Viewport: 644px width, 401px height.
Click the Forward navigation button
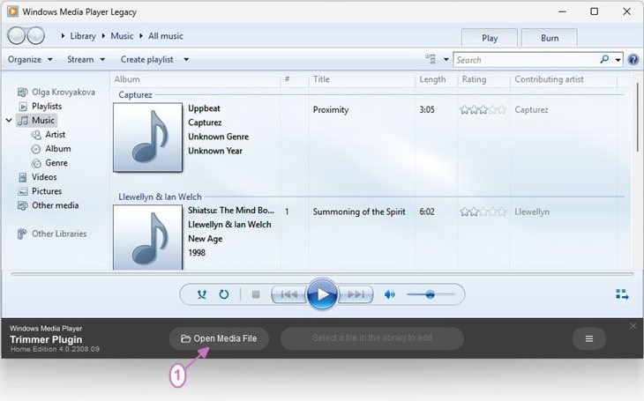pos(36,36)
